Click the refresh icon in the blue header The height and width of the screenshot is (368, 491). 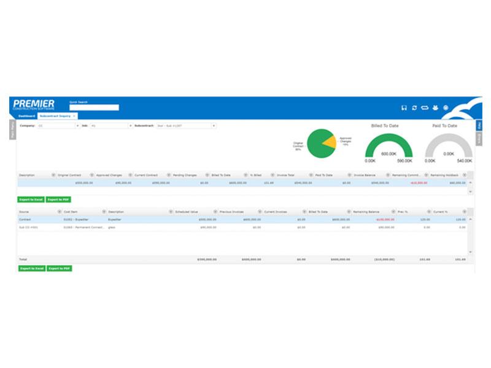pyautogui.click(x=414, y=108)
